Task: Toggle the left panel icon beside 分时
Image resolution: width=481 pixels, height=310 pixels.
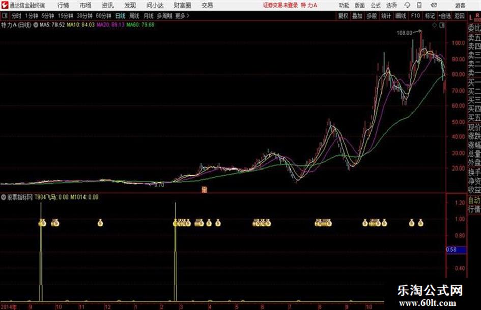Action: pyautogui.click(x=5, y=16)
